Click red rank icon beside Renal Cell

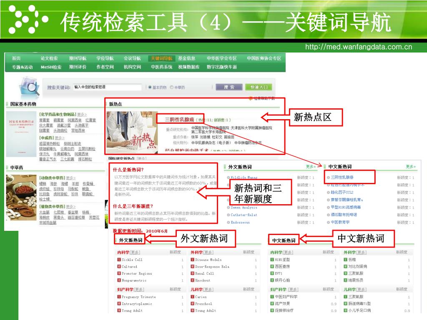(x=193, y=273)
